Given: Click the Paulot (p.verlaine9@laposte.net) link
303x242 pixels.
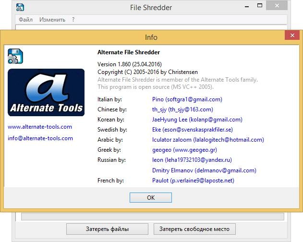Looking at the screenshot, I should (x=193, y=181).
